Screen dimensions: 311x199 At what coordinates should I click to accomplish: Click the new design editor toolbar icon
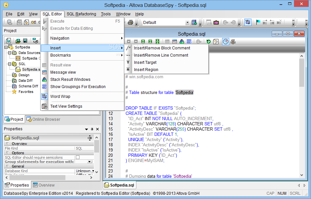(26, 22)
